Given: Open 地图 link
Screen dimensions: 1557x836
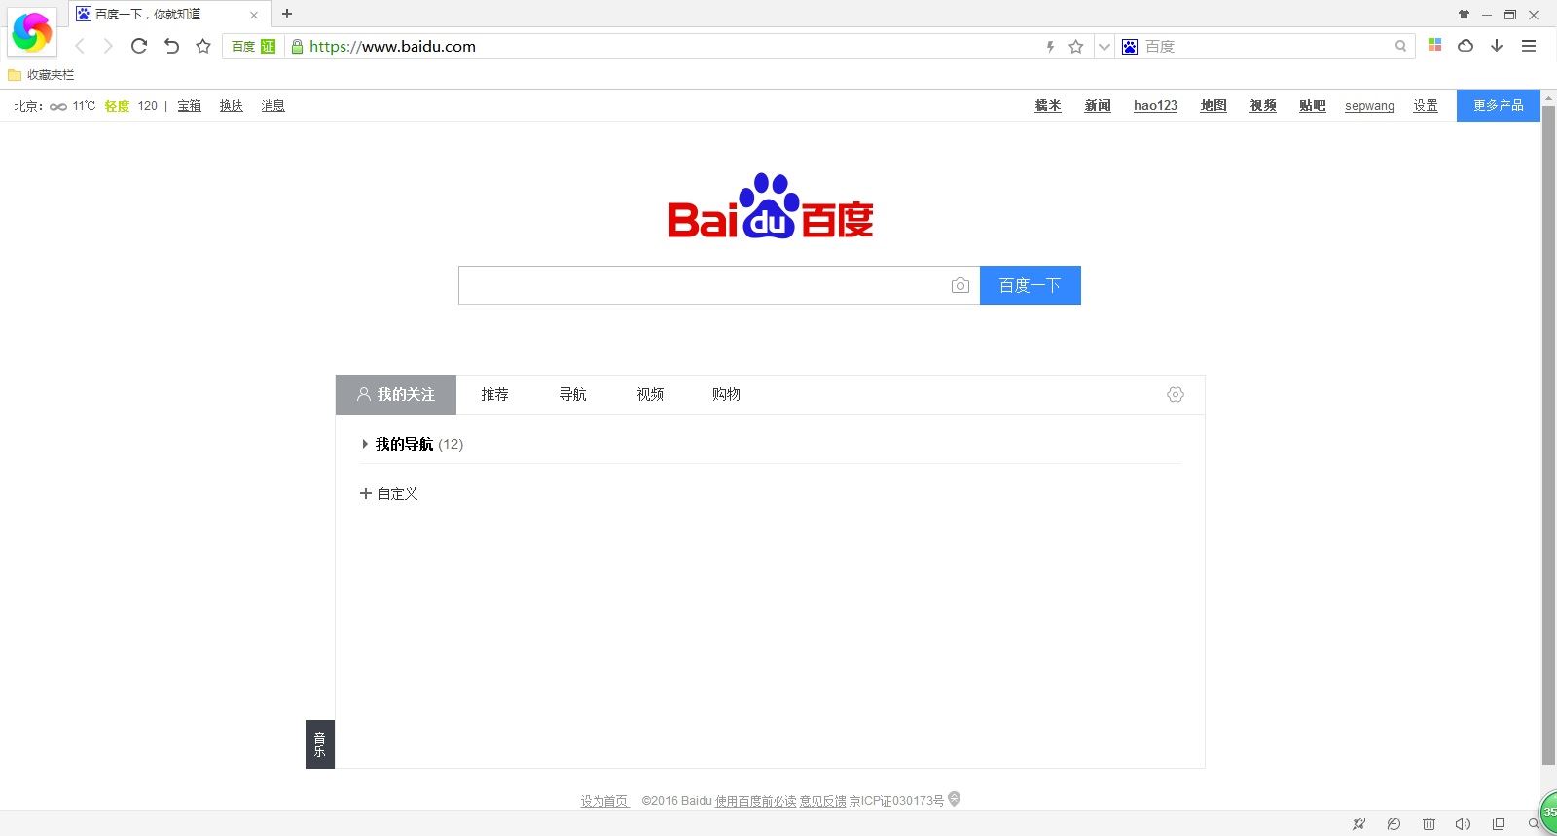Looking at the screenshot, I should (x=1213, y=105).
